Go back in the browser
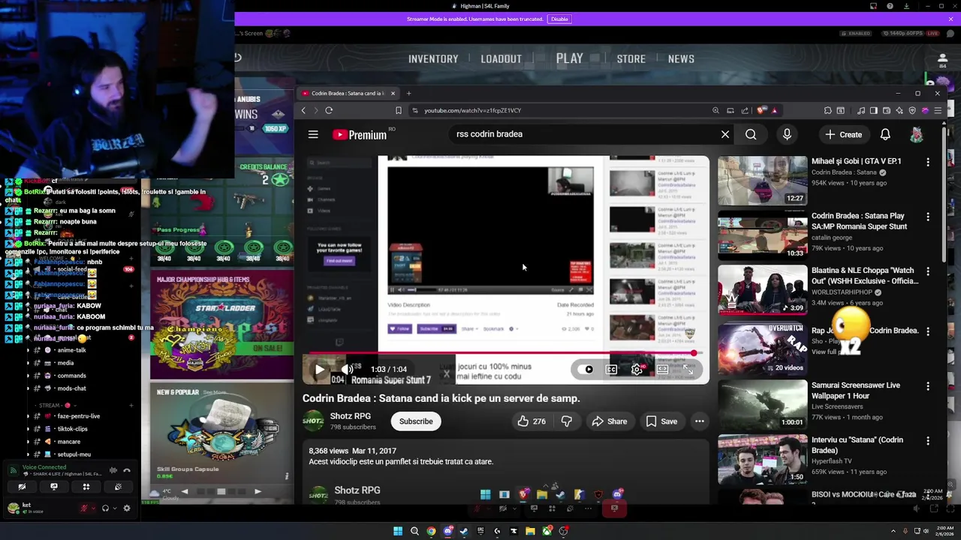This screenshot has height=540, width=961. [303, 110]
